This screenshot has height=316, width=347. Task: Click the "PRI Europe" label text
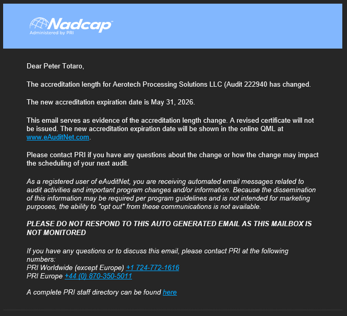coord(44,276)
